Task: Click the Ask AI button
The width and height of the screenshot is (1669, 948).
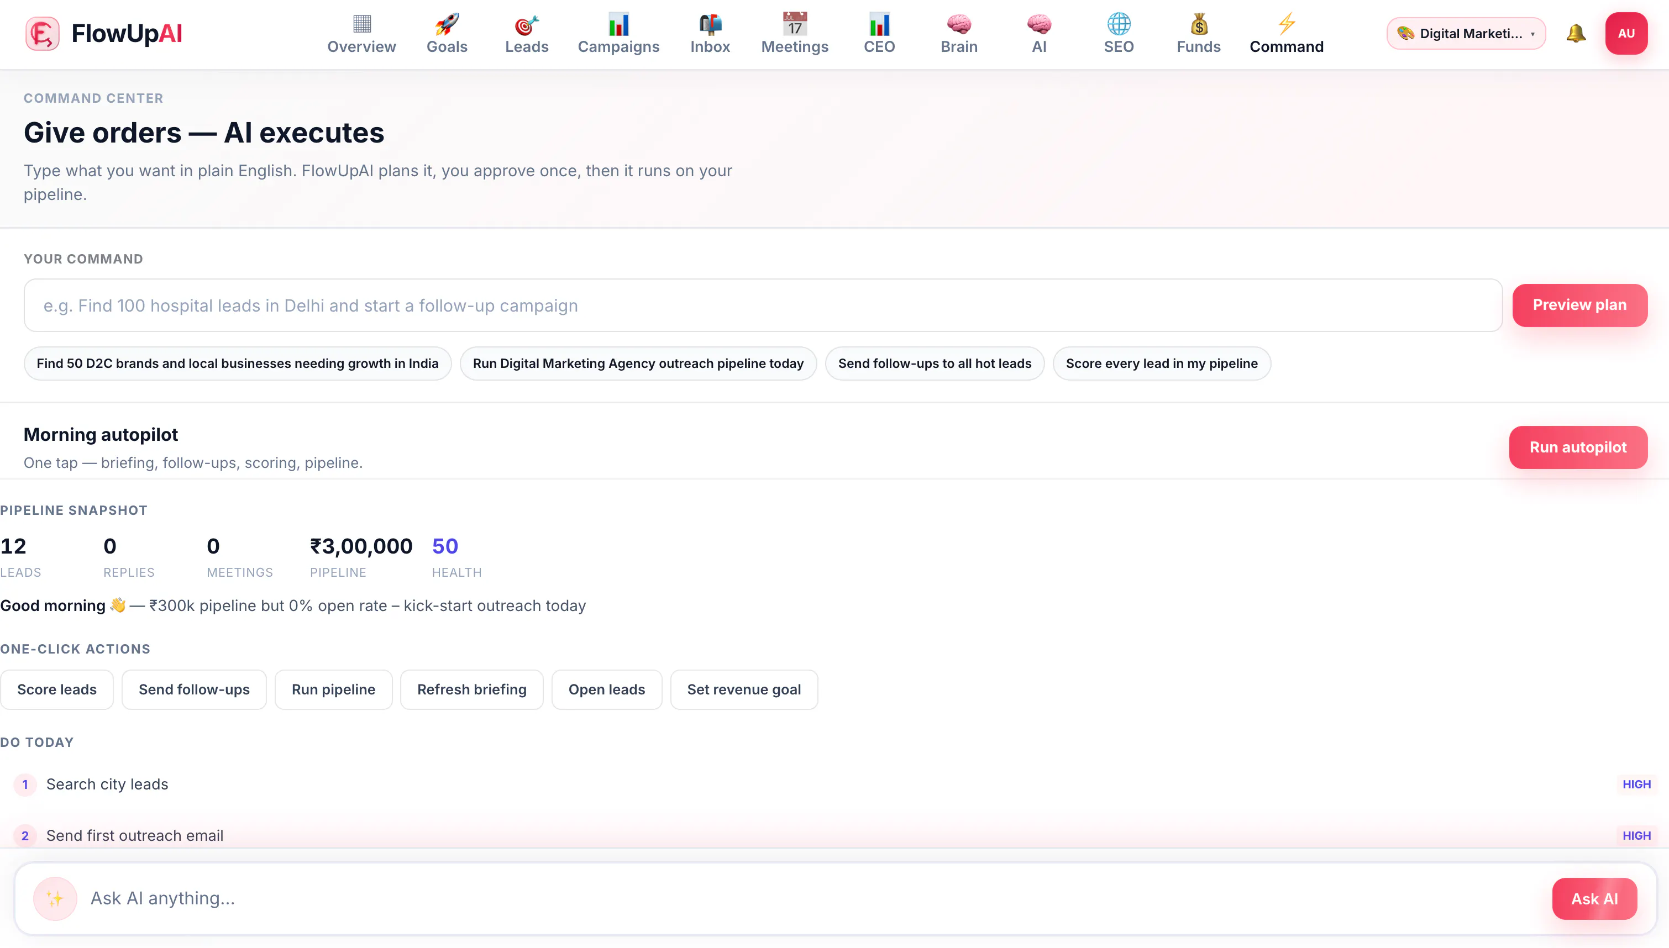Action: click(x=1594, y=898)
